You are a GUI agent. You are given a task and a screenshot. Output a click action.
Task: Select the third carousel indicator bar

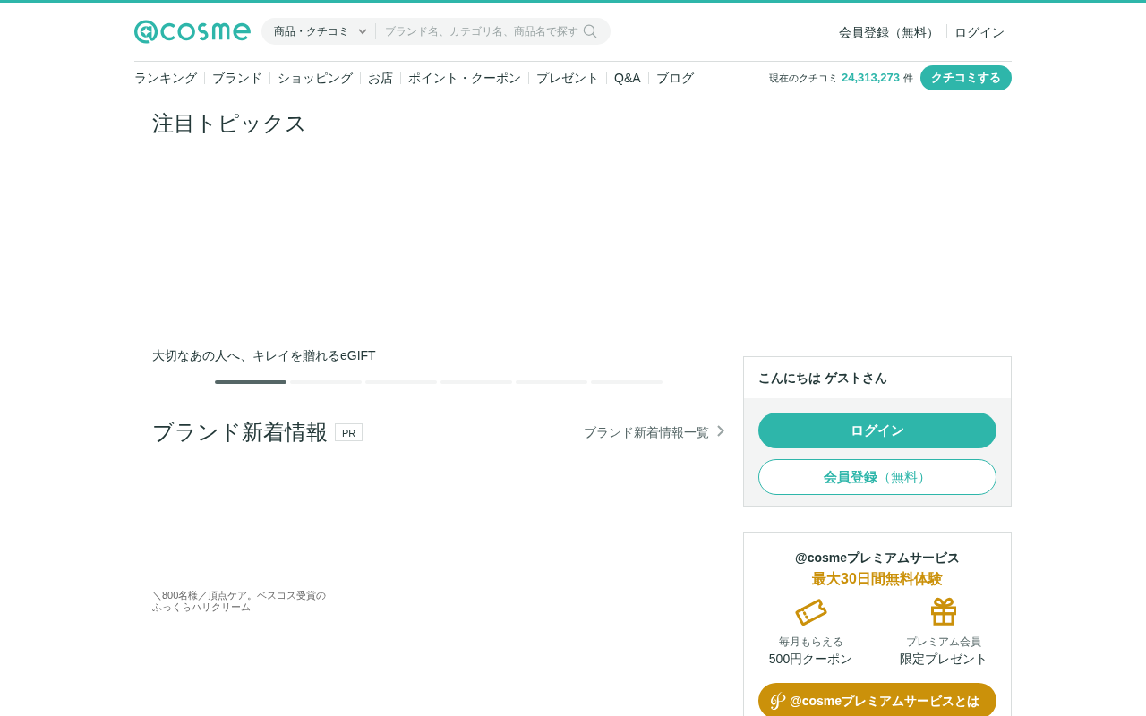pyautogui.click(x=401, y=382)
